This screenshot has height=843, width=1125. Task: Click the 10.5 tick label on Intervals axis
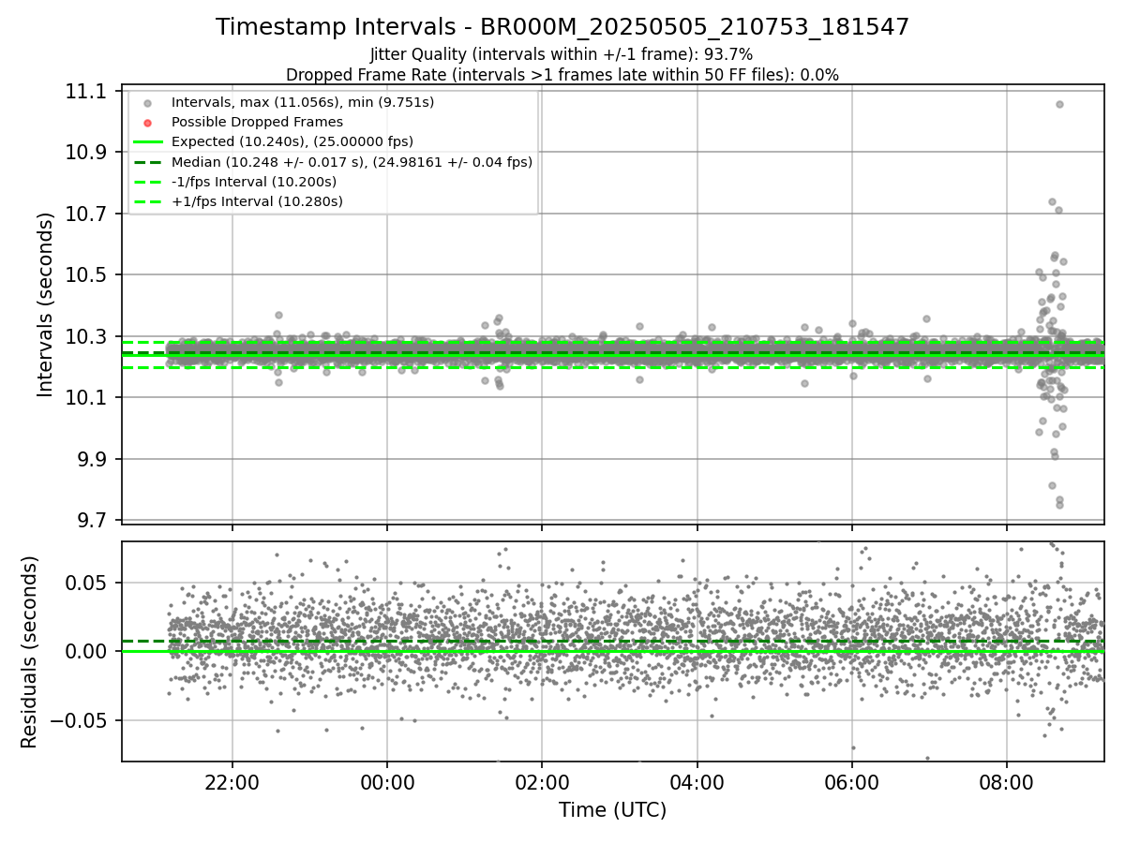86,275
